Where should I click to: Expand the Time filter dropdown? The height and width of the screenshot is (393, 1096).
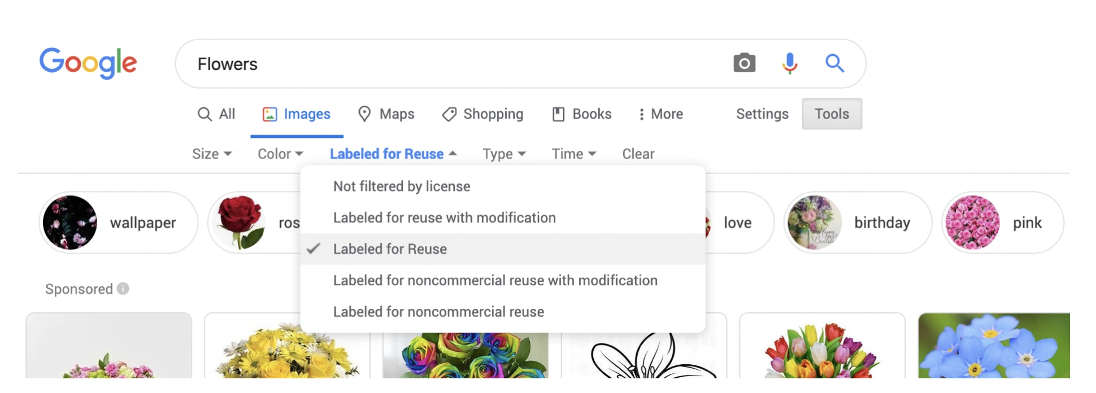[x=574, y=154]
